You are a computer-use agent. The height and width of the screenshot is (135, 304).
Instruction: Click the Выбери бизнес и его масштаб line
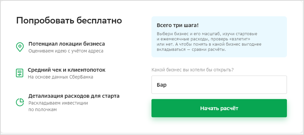[x=207, y=34]
